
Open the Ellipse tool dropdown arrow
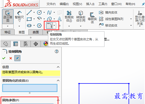[54, 19]
